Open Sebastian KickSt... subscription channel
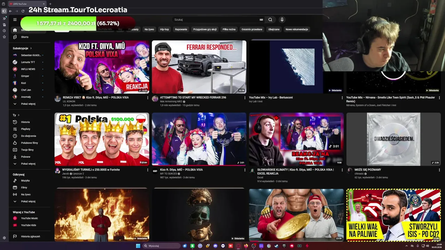The width and height of the screenshot is (445, 250). coord(30,55)
